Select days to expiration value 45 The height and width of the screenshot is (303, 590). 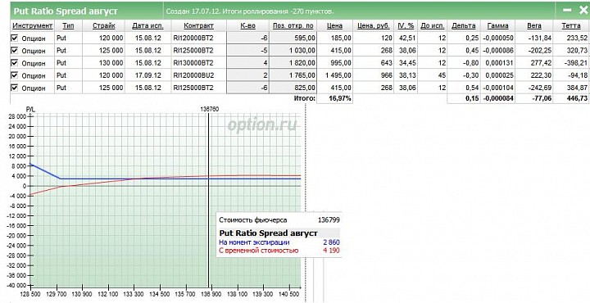click(433, 75)
